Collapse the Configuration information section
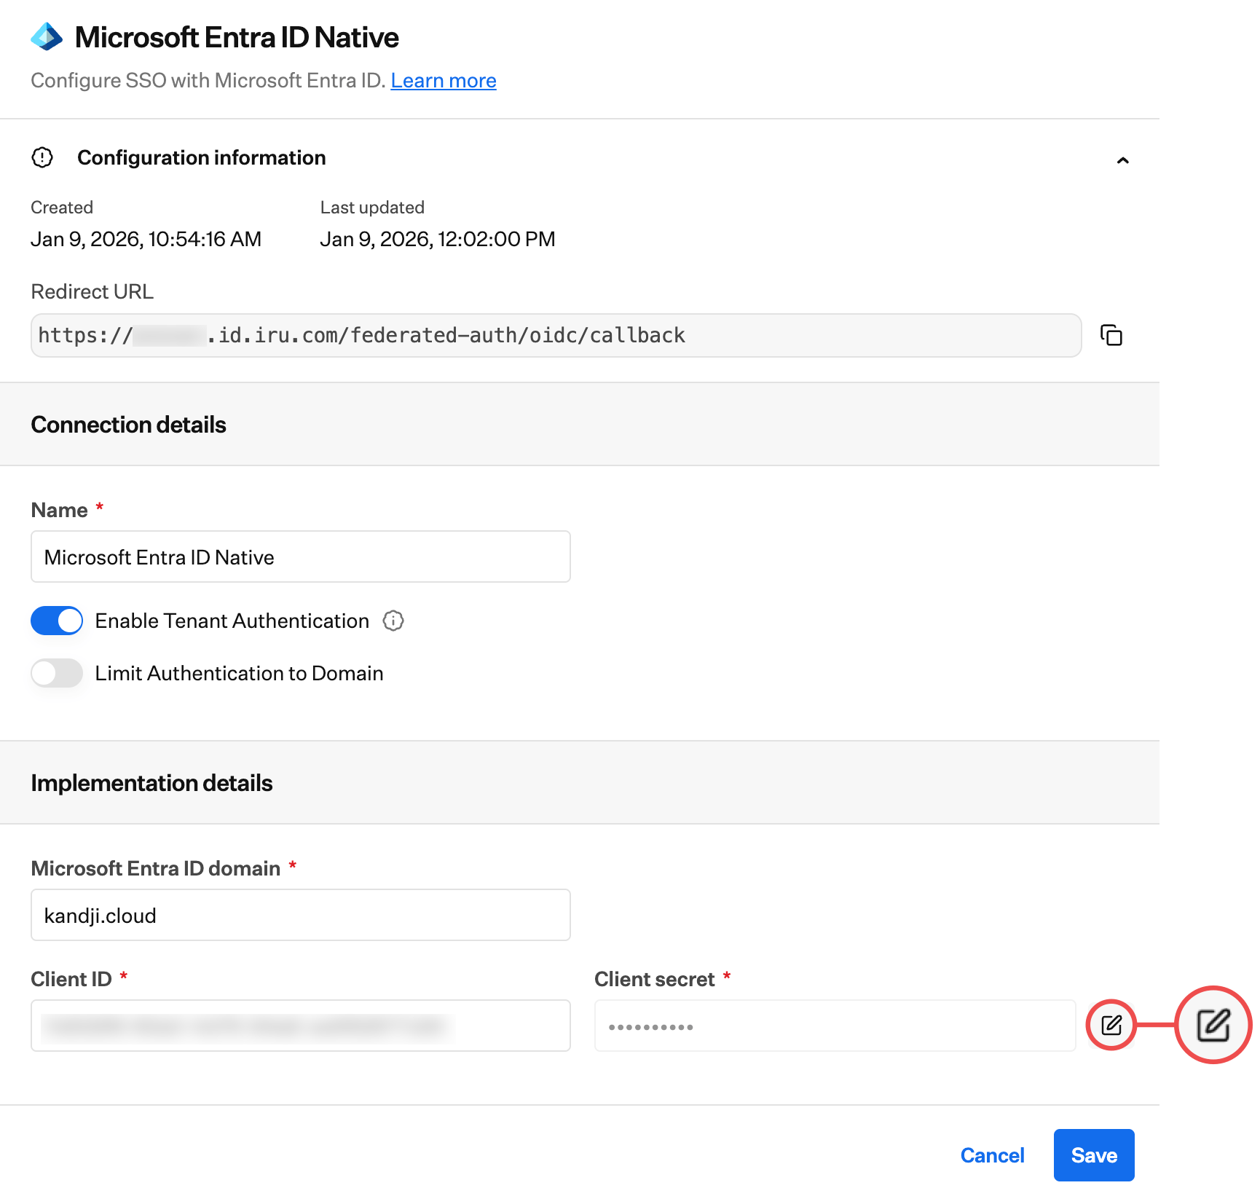This screenshot has height=1196, width=1260. coord(1122,160)
